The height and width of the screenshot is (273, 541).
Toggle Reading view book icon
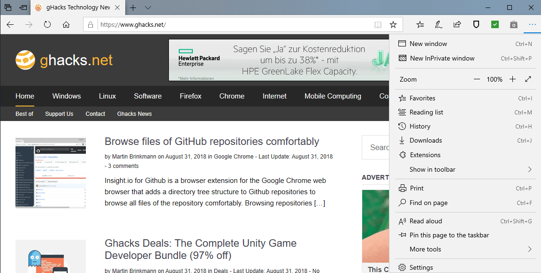pyautogui.click(x=378, y=24)
